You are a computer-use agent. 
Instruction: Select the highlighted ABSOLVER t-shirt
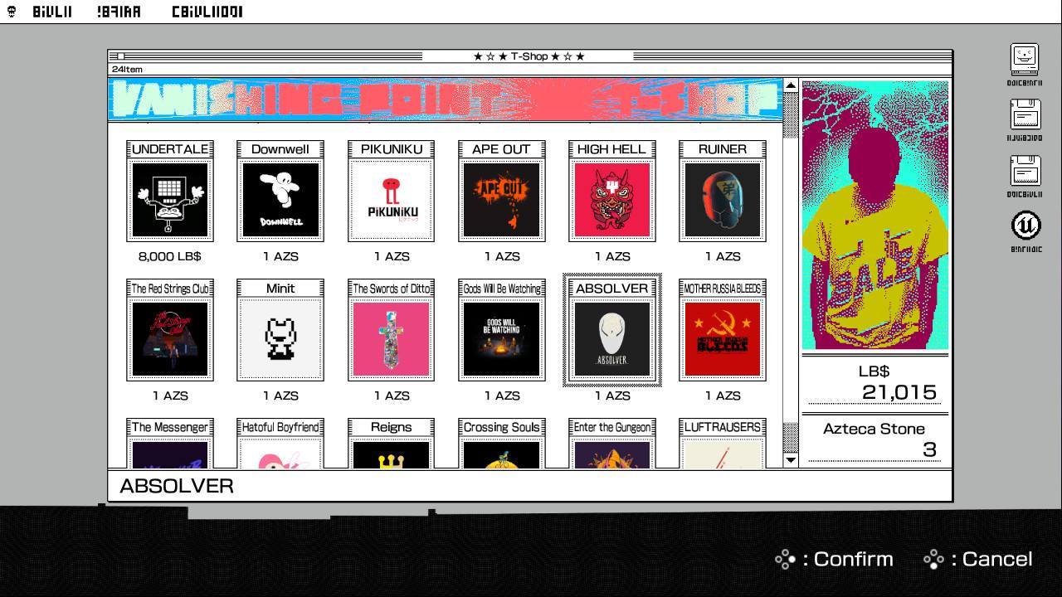[x=612, y=330]
